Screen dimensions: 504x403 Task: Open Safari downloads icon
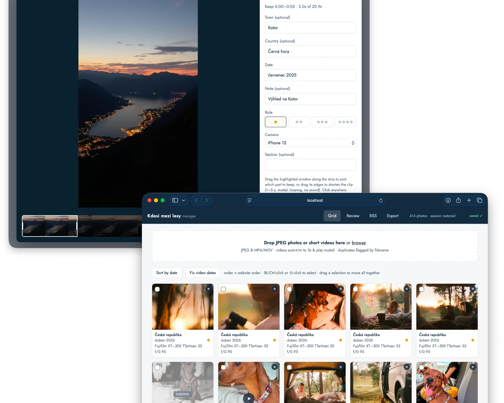(x=448, y=200)
